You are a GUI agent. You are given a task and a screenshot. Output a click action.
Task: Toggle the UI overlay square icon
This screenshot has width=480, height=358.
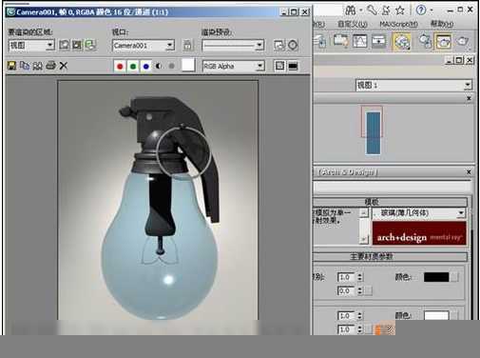coord(279,66)
